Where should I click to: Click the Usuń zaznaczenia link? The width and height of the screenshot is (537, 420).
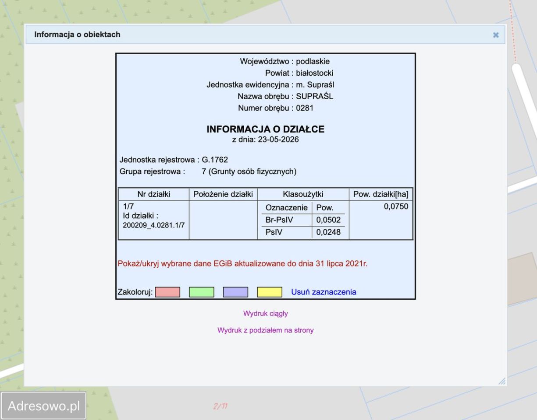click(x=324, y=292)
